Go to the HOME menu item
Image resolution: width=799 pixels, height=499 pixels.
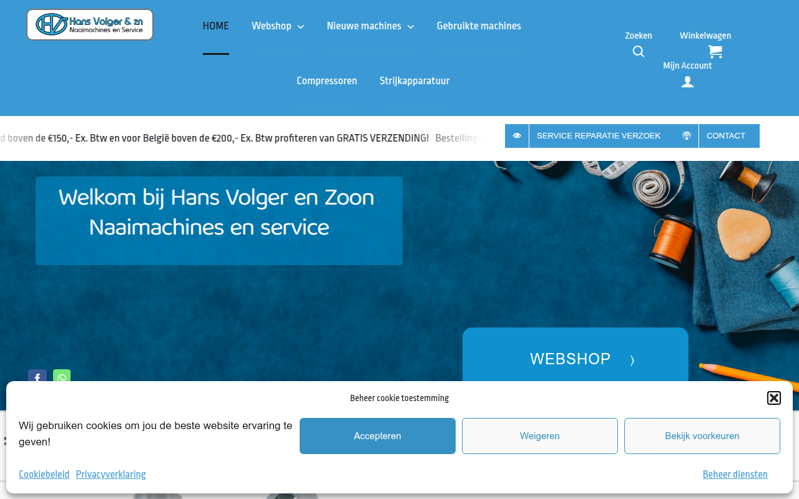(216, 26)
